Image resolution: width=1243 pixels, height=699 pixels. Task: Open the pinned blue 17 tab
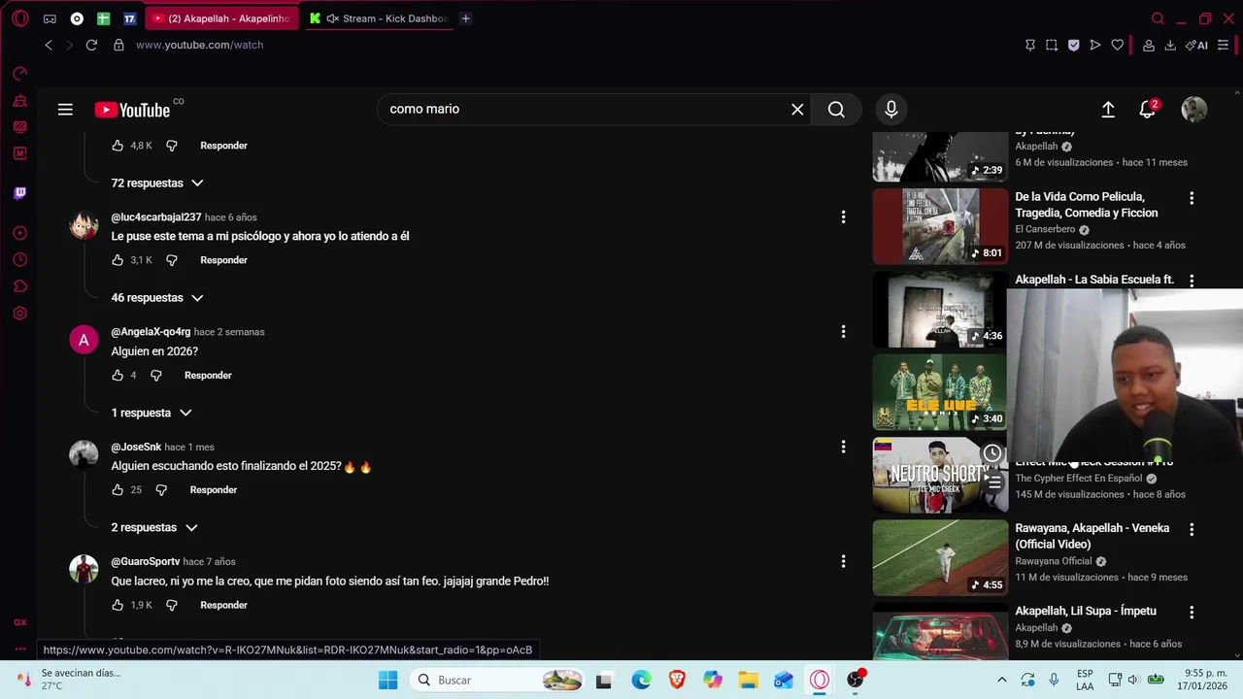[x=129, y=18]
